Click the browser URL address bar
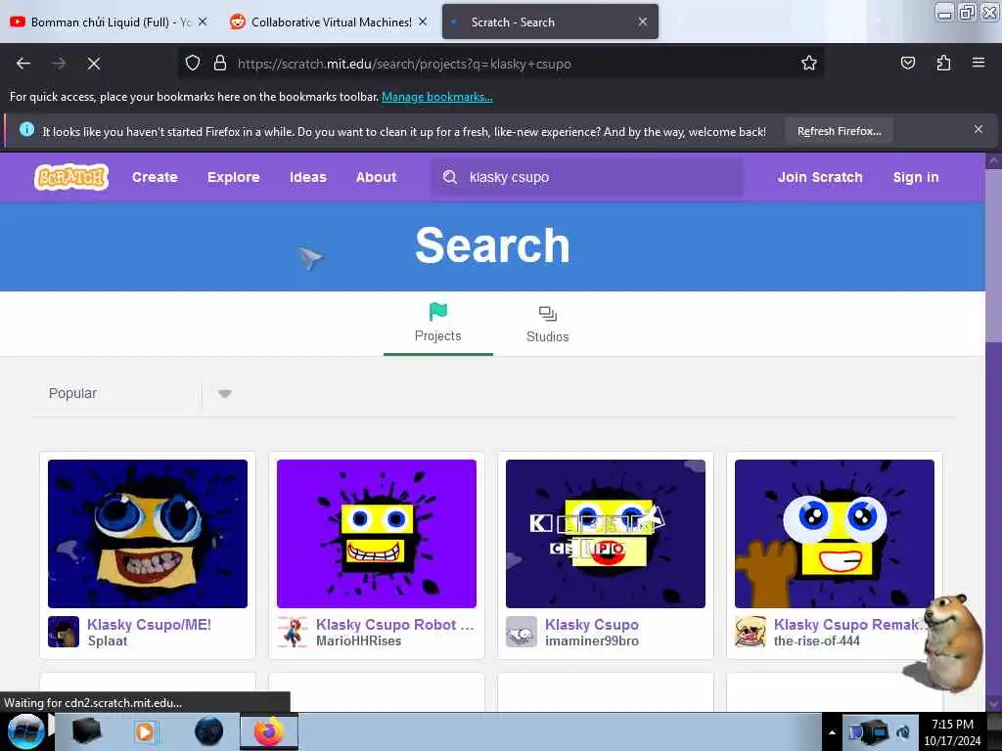This screenshot has width=1002, height=751. pyautogui.click(x=500, y=64)
